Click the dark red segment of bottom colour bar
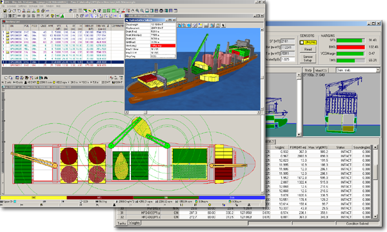 (x=100, y=197)
